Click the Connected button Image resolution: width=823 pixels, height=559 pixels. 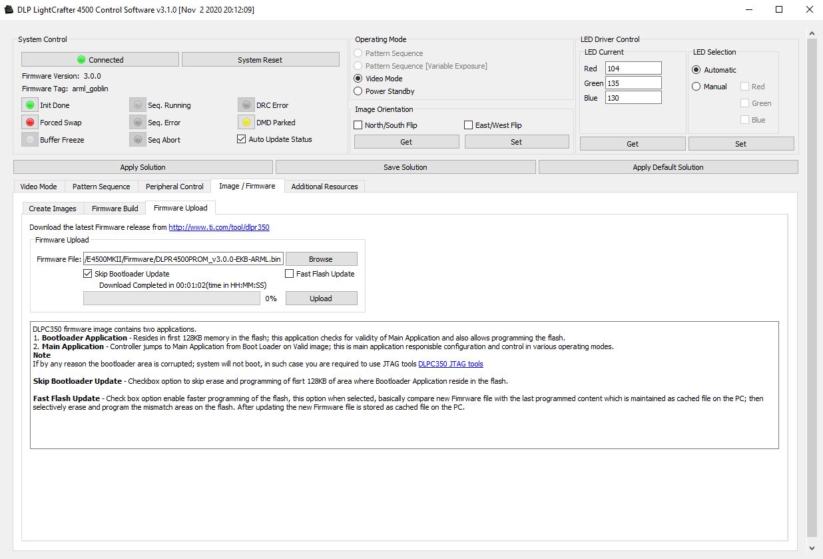[x=100, y=60]
